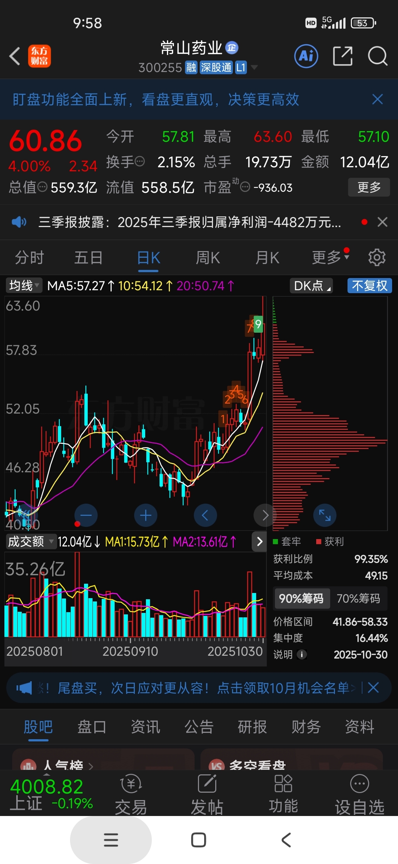Switch to 月K chart tab
This screenshot has height=864, width=398.
(268, 257)
